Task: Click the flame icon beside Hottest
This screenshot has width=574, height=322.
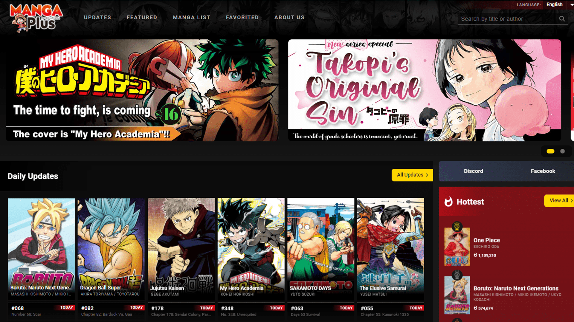Action: tap(448, 202)
